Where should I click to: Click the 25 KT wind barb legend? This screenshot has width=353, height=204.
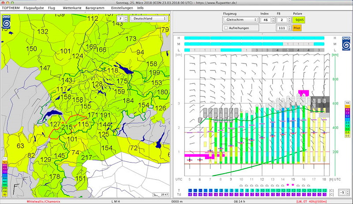(161, 195)
